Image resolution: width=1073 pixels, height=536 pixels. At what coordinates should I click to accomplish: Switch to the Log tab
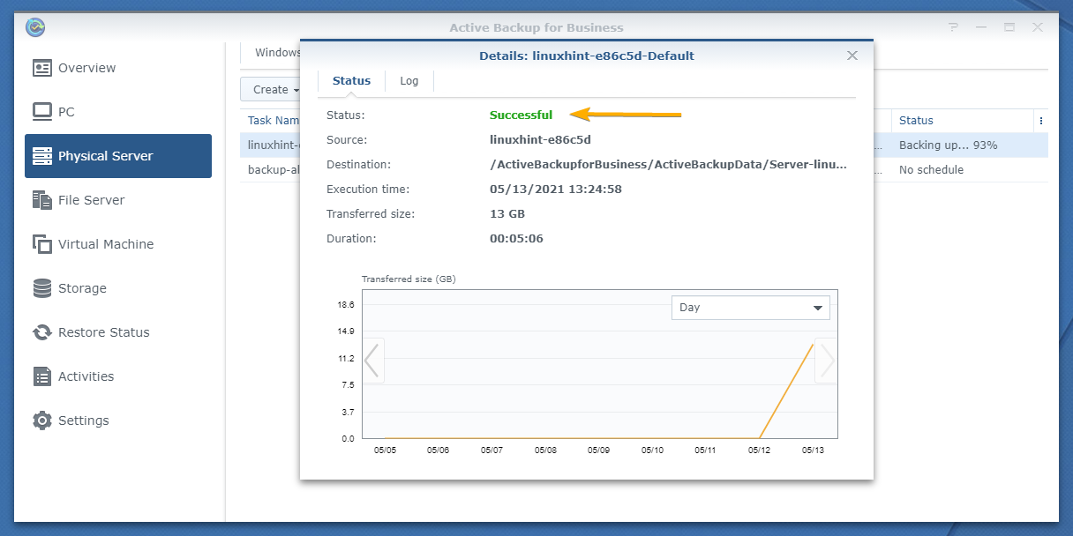tap(409, 80)
